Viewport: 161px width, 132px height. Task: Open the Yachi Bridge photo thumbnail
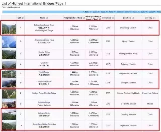point(9,74)
